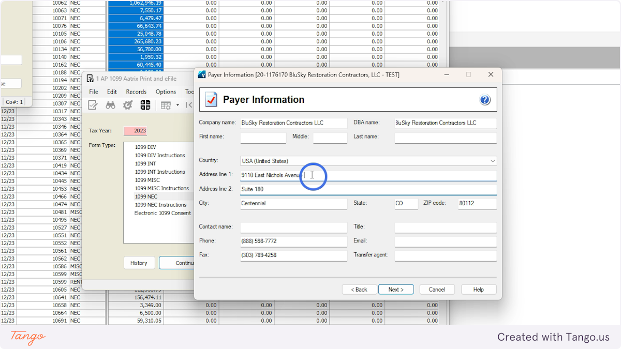The height and width of the screenshot is (349, 621).
Task: Click the Tax Year 2023 field
Action: click(139, 130)
